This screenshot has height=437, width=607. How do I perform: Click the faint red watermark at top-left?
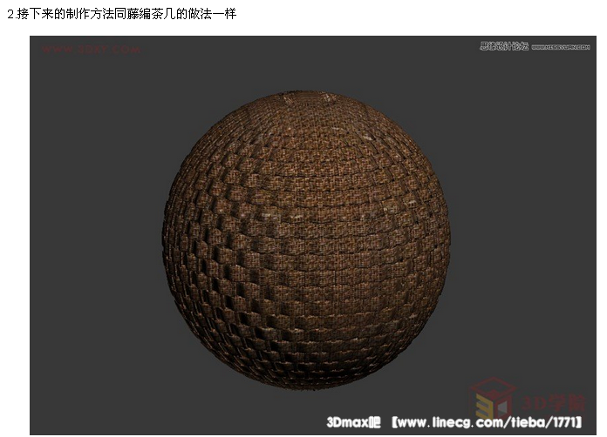coord(90,50)
